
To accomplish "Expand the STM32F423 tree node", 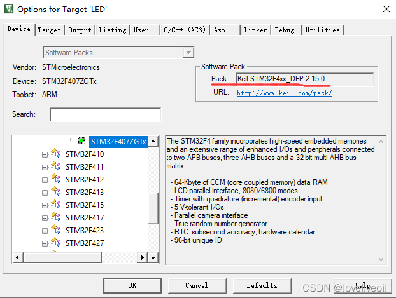I will coord(45,231).
